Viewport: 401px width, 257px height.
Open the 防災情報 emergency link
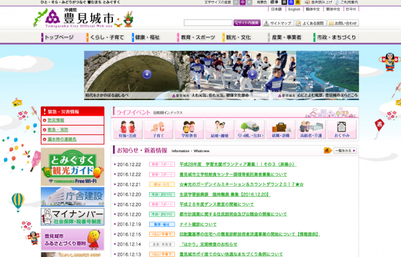[x=56, y=120]
